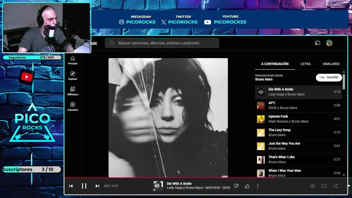Click the webcam video feed
Image resolution: width=352 pixels, height=198 pixels.
tap(46, 28)
